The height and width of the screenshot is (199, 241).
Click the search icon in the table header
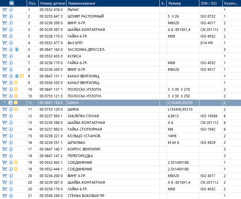[x=12, y=3]
